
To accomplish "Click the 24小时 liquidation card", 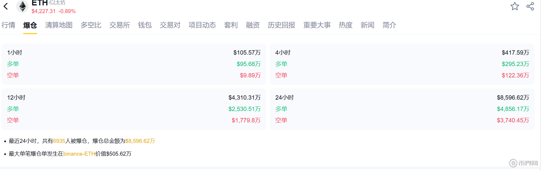I will point(402,109).
